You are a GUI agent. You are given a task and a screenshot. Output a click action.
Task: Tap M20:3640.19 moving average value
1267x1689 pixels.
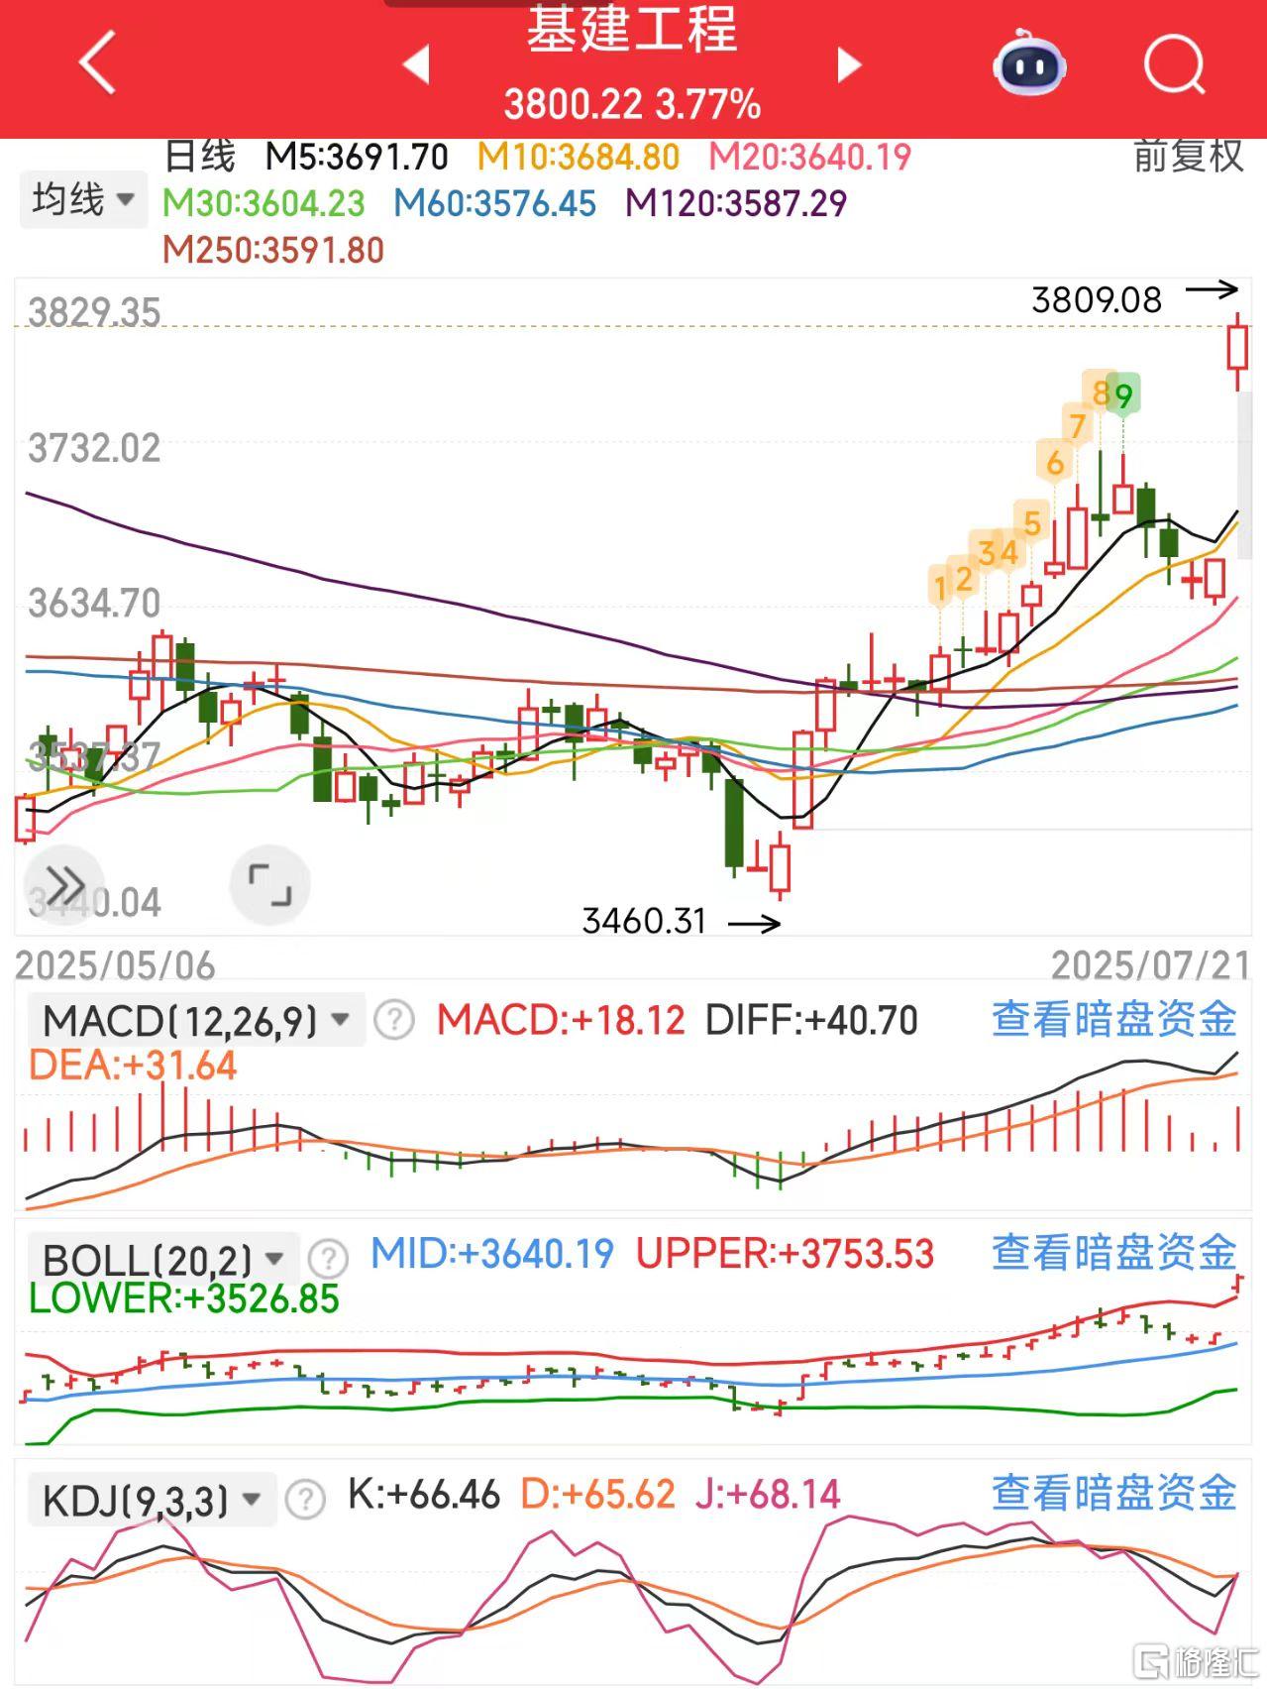pos(809,157)
